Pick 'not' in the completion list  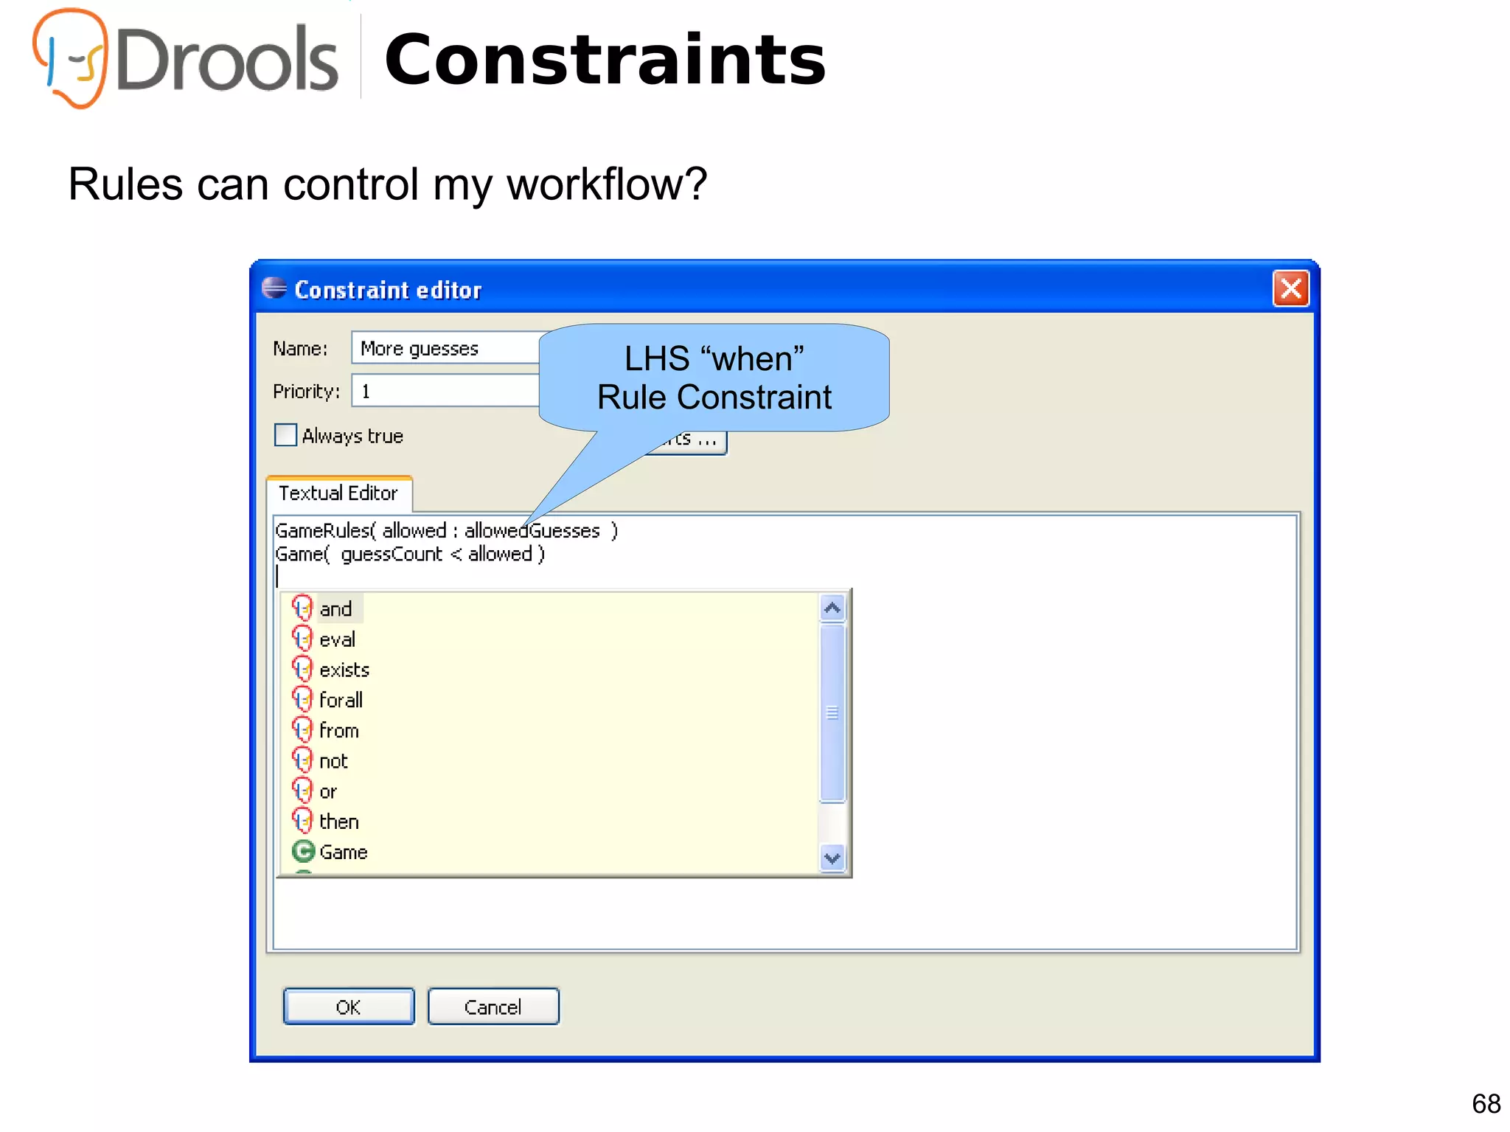(333, 761)
